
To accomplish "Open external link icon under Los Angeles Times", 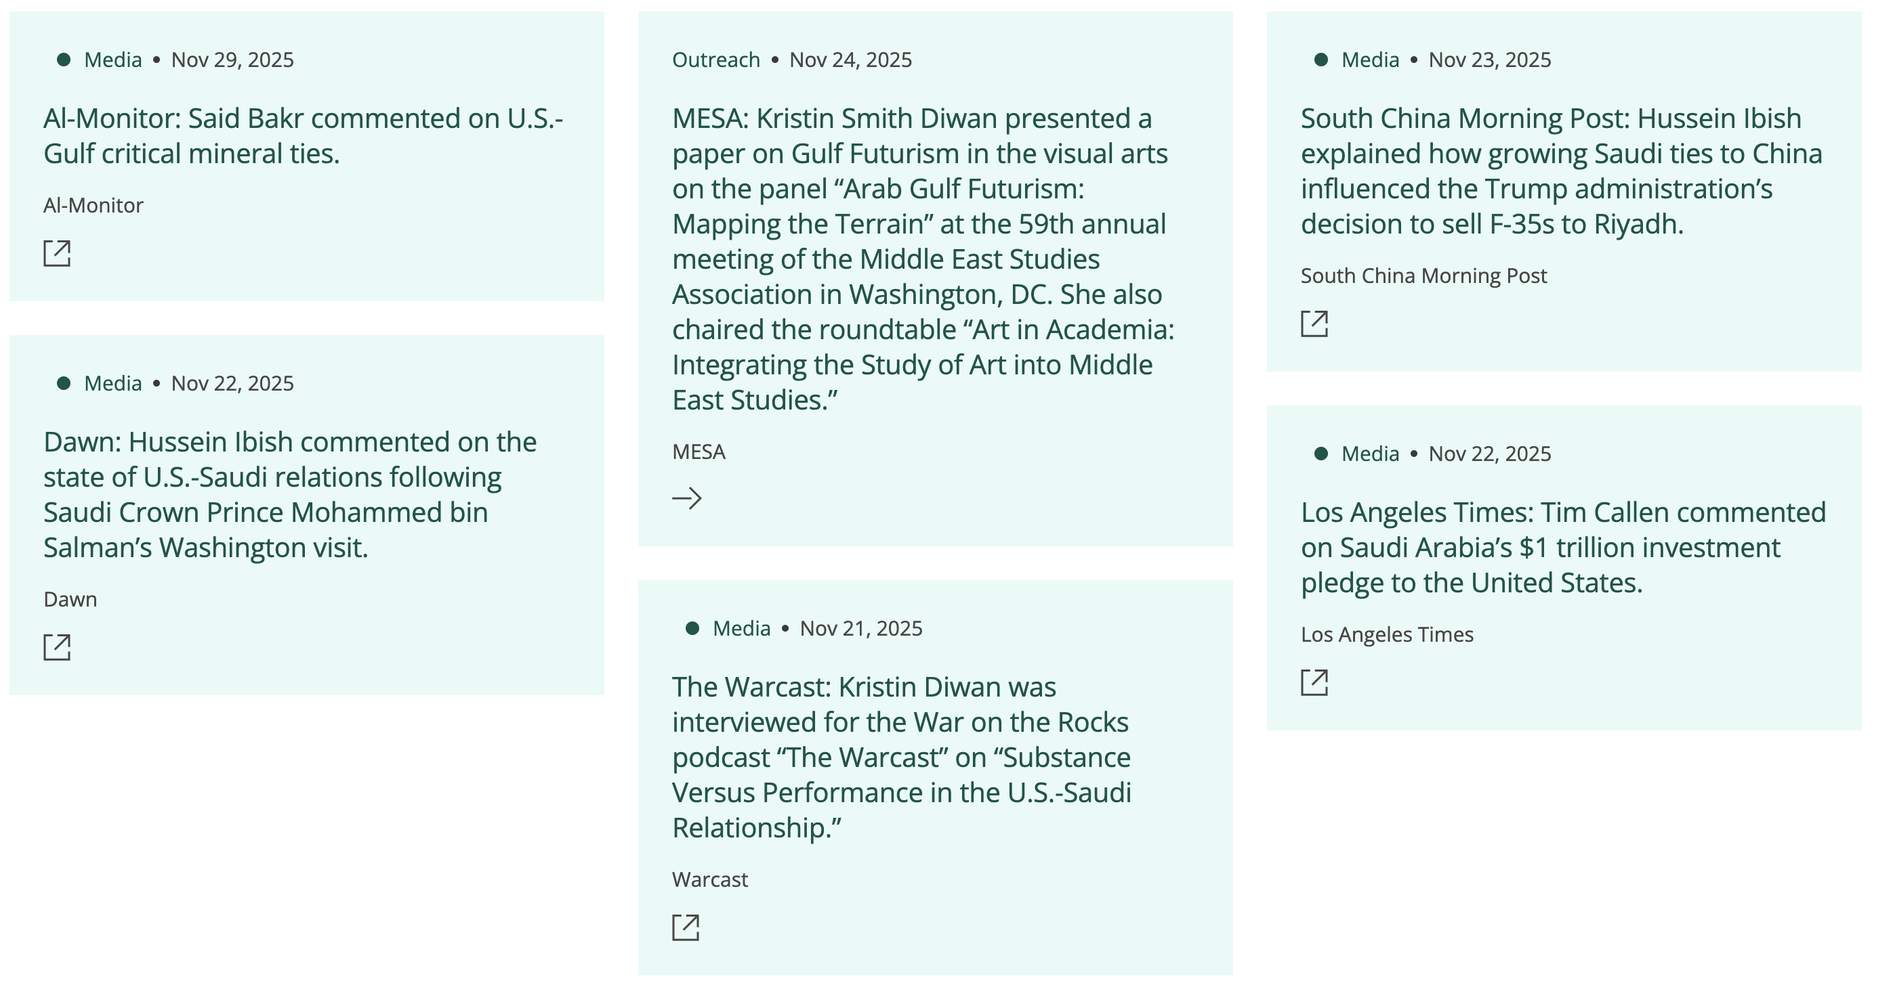I will click(1314, 682).
